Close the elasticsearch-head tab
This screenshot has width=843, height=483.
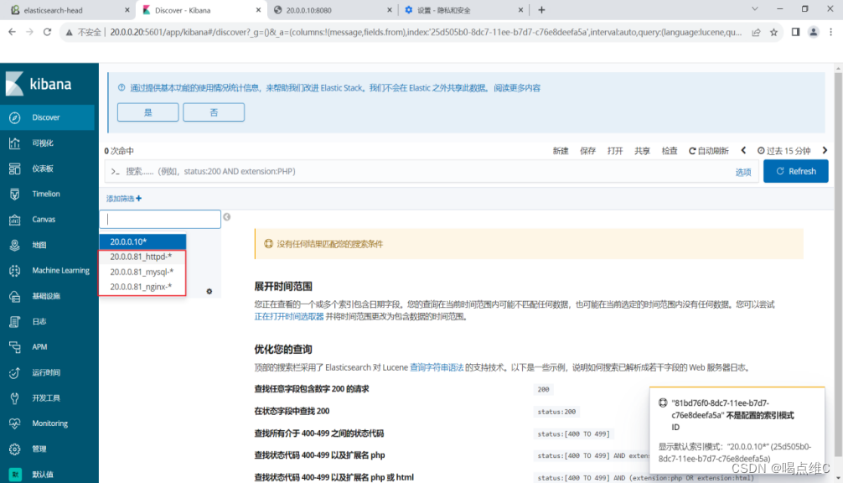tap(127, 10)
